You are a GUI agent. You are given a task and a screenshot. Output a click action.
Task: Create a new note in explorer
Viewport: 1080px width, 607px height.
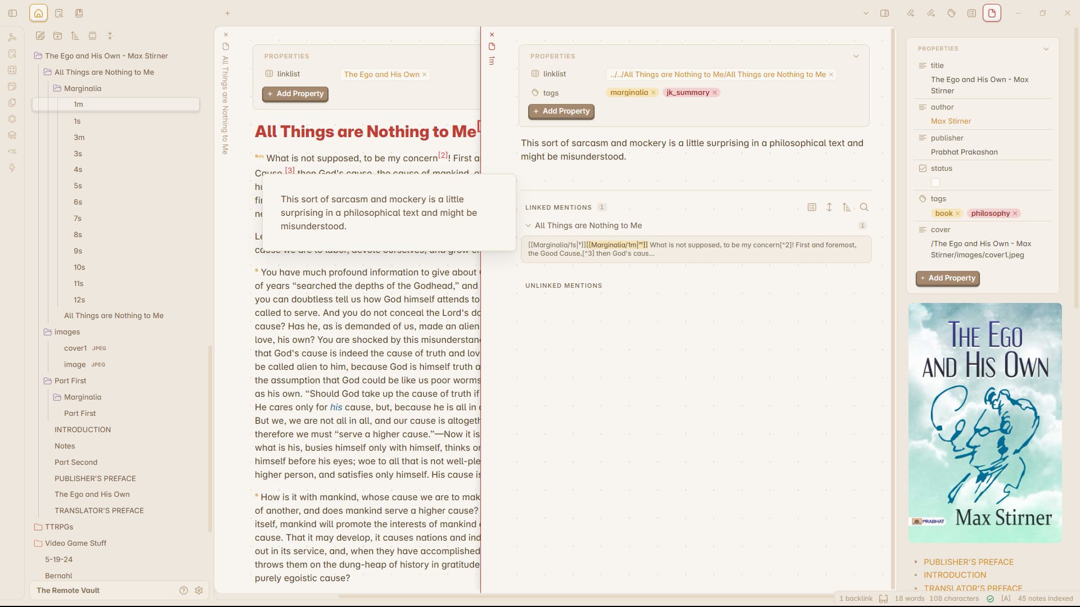40,36
